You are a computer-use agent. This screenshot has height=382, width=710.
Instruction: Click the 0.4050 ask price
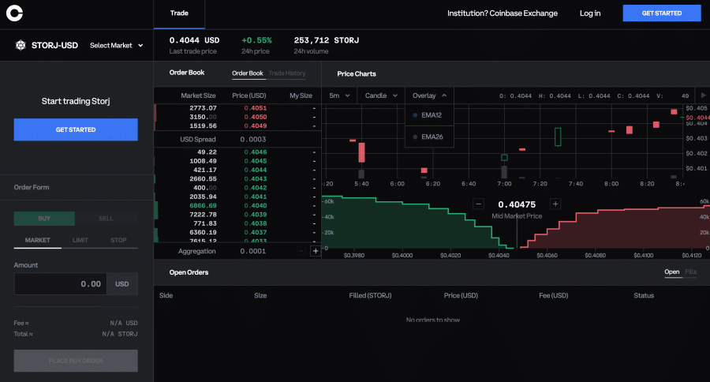(256, 117)
